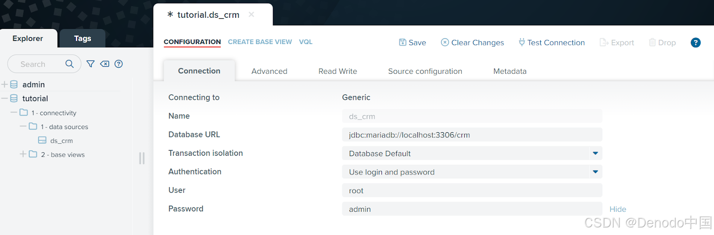Select the Connection tab

(x=199, y=71)
